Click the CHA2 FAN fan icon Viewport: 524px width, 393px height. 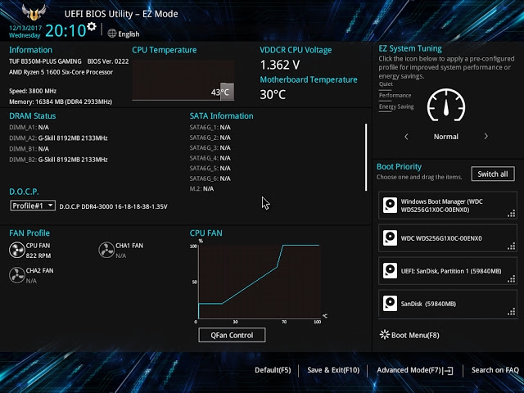16,275
